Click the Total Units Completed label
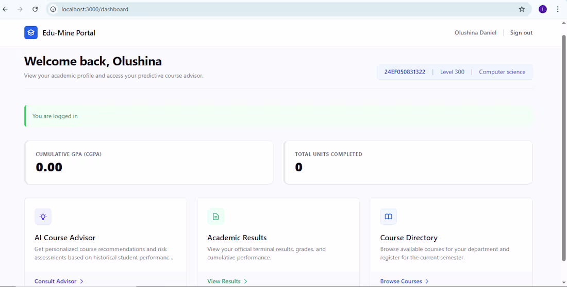 tap(329, 154)
